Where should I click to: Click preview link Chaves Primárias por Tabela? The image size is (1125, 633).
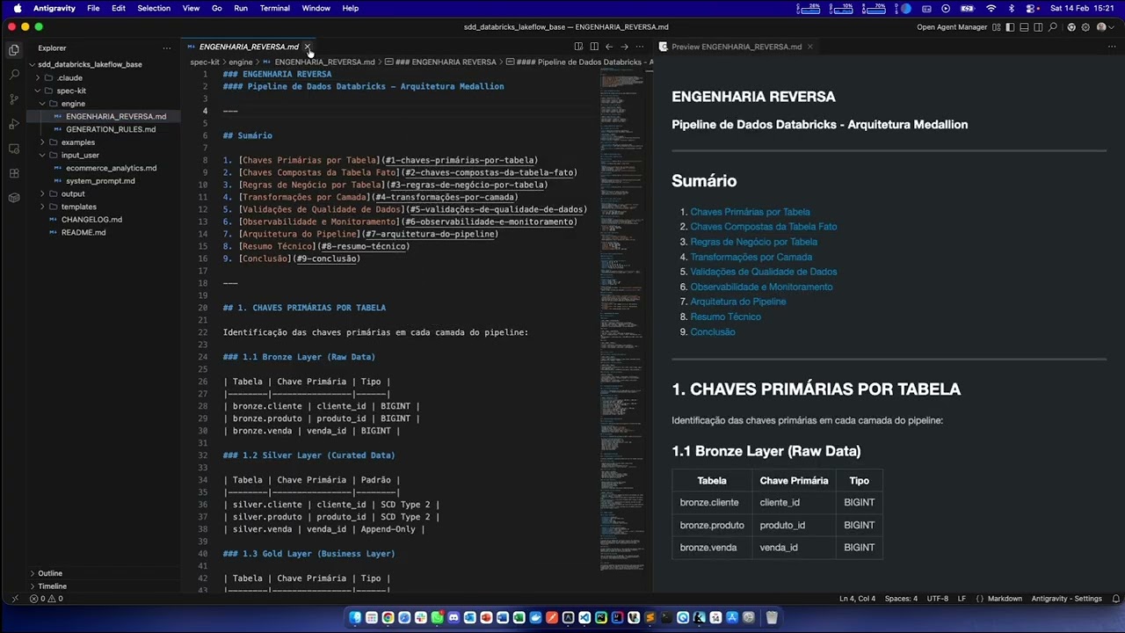click(x=750, y=212)
